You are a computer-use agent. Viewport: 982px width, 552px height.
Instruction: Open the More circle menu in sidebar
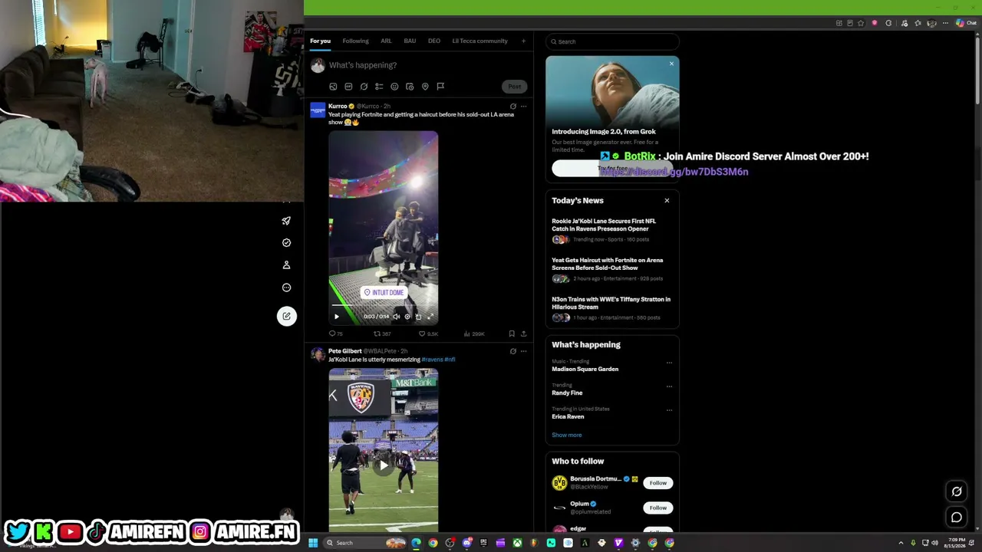(286, 287)
